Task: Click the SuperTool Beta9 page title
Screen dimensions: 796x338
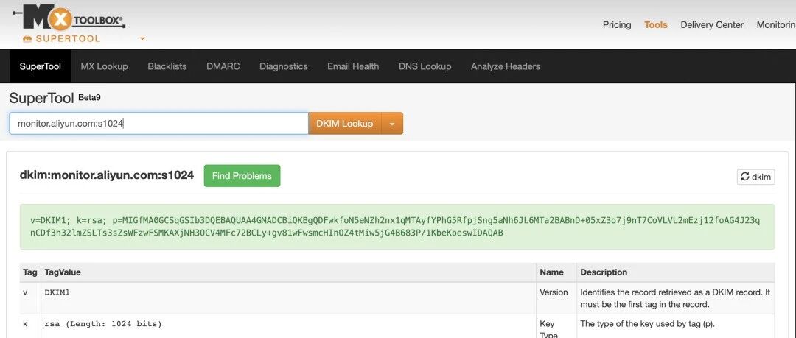Action: point(55,98)
